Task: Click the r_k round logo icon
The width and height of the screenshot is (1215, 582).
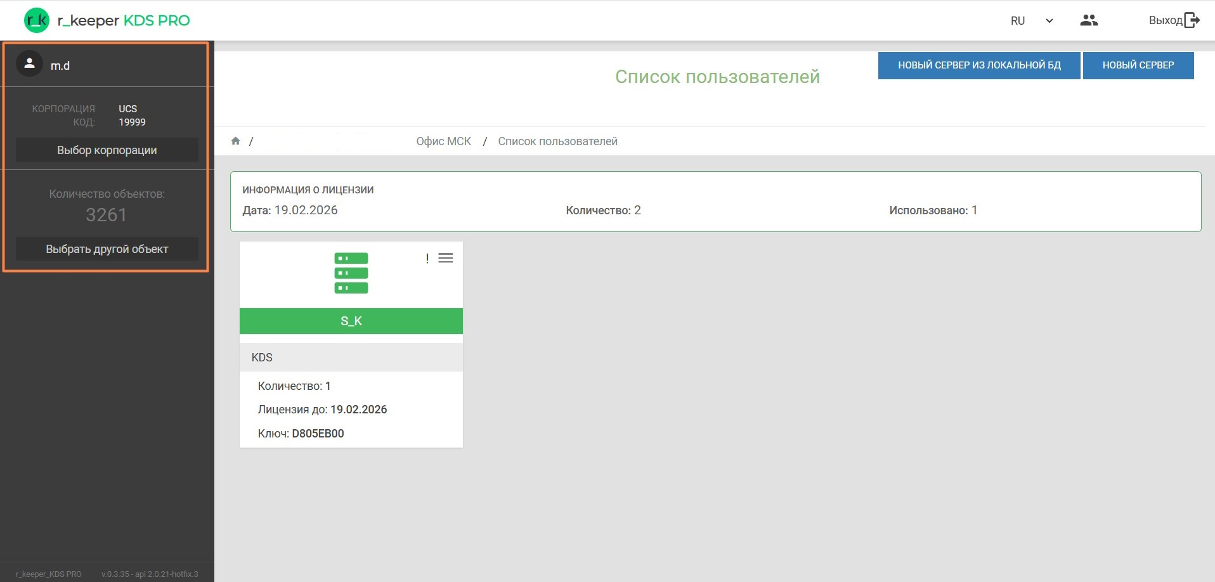Action: coord(36,20)
